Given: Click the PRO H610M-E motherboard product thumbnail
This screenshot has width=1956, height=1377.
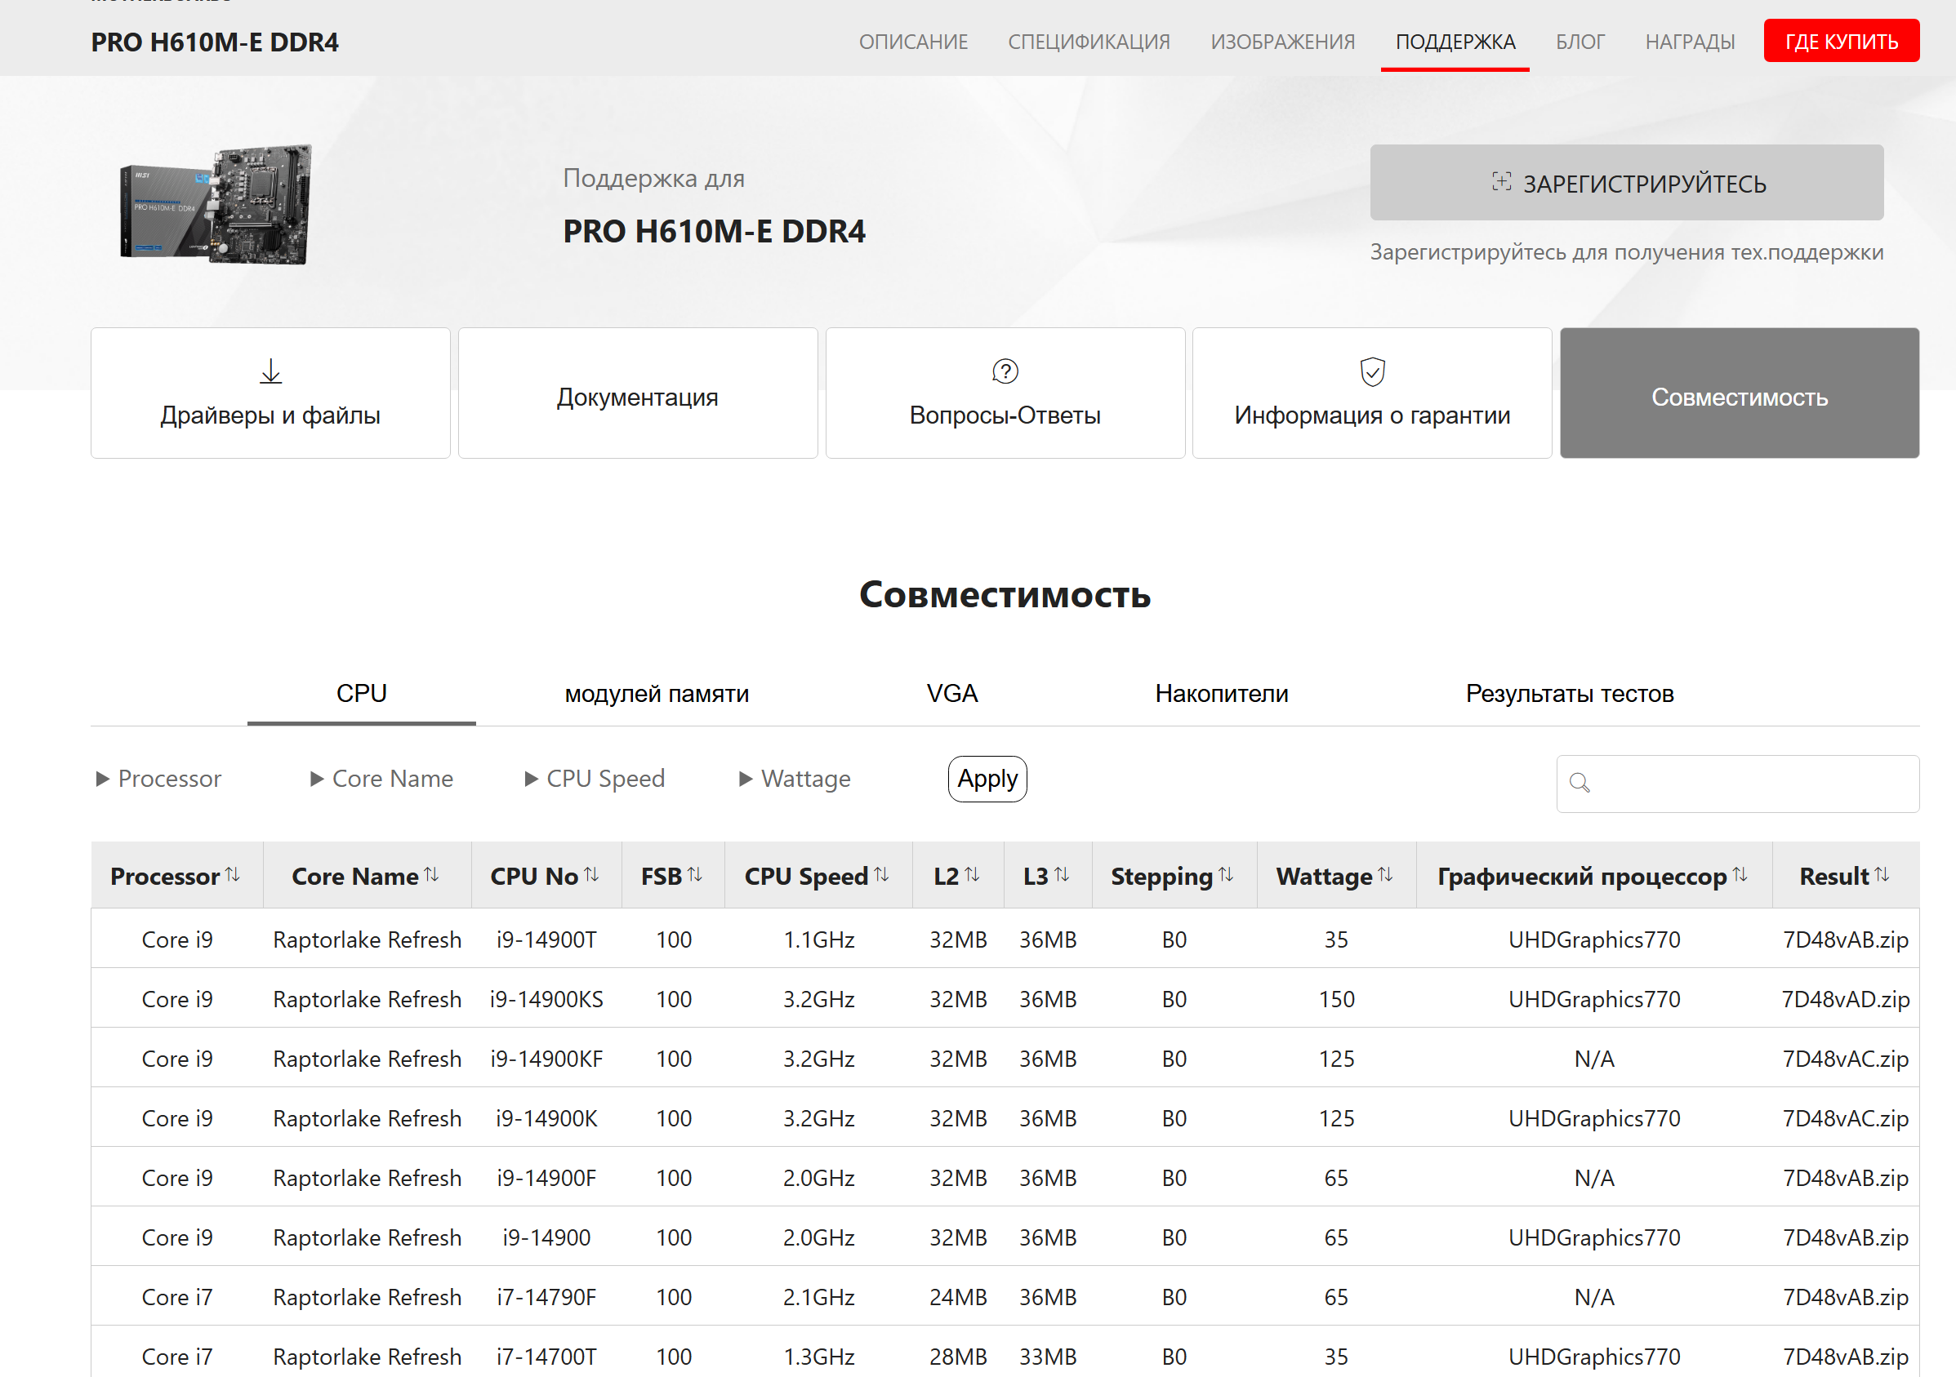Looking at the screenshot, I should (x=216, y=204).
